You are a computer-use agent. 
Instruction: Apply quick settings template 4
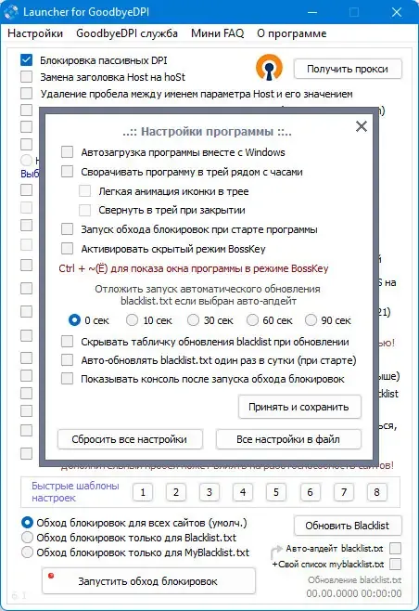[243, 492]
